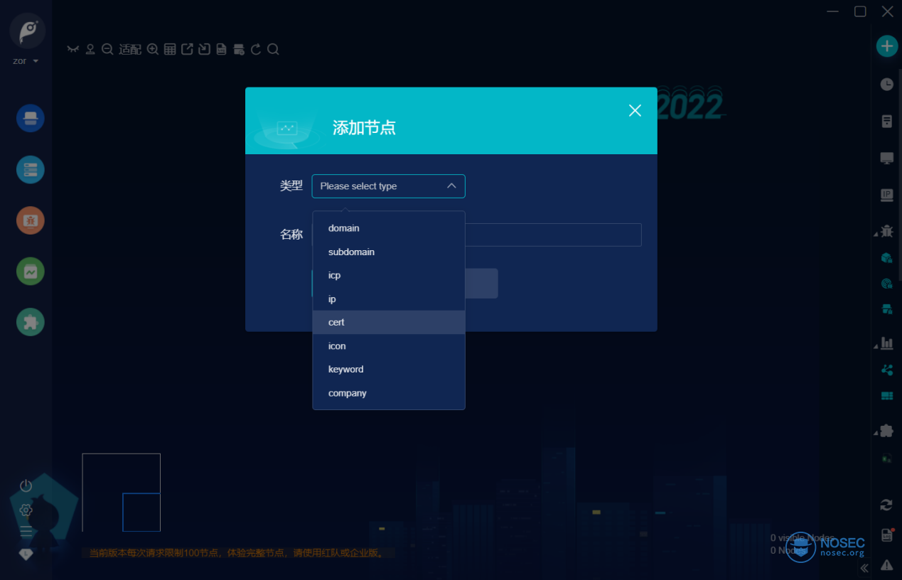Click the warning triangle icon at bottom right
Image resolution: width=902 pixels, height=580 pixels.
886,565
